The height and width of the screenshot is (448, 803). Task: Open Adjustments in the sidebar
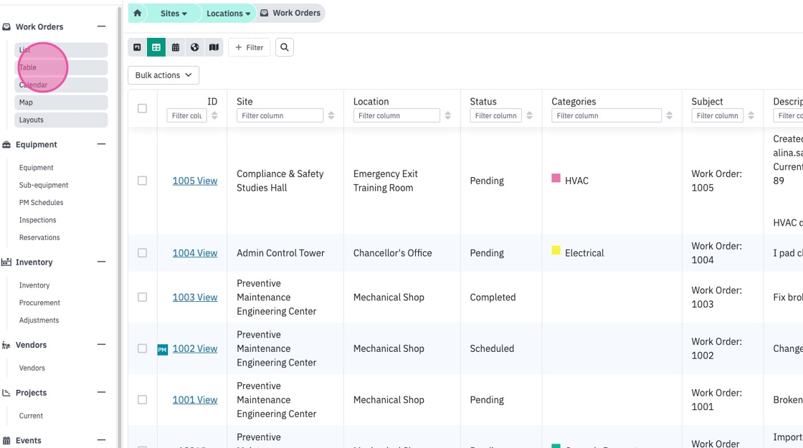tap(39, 320)
